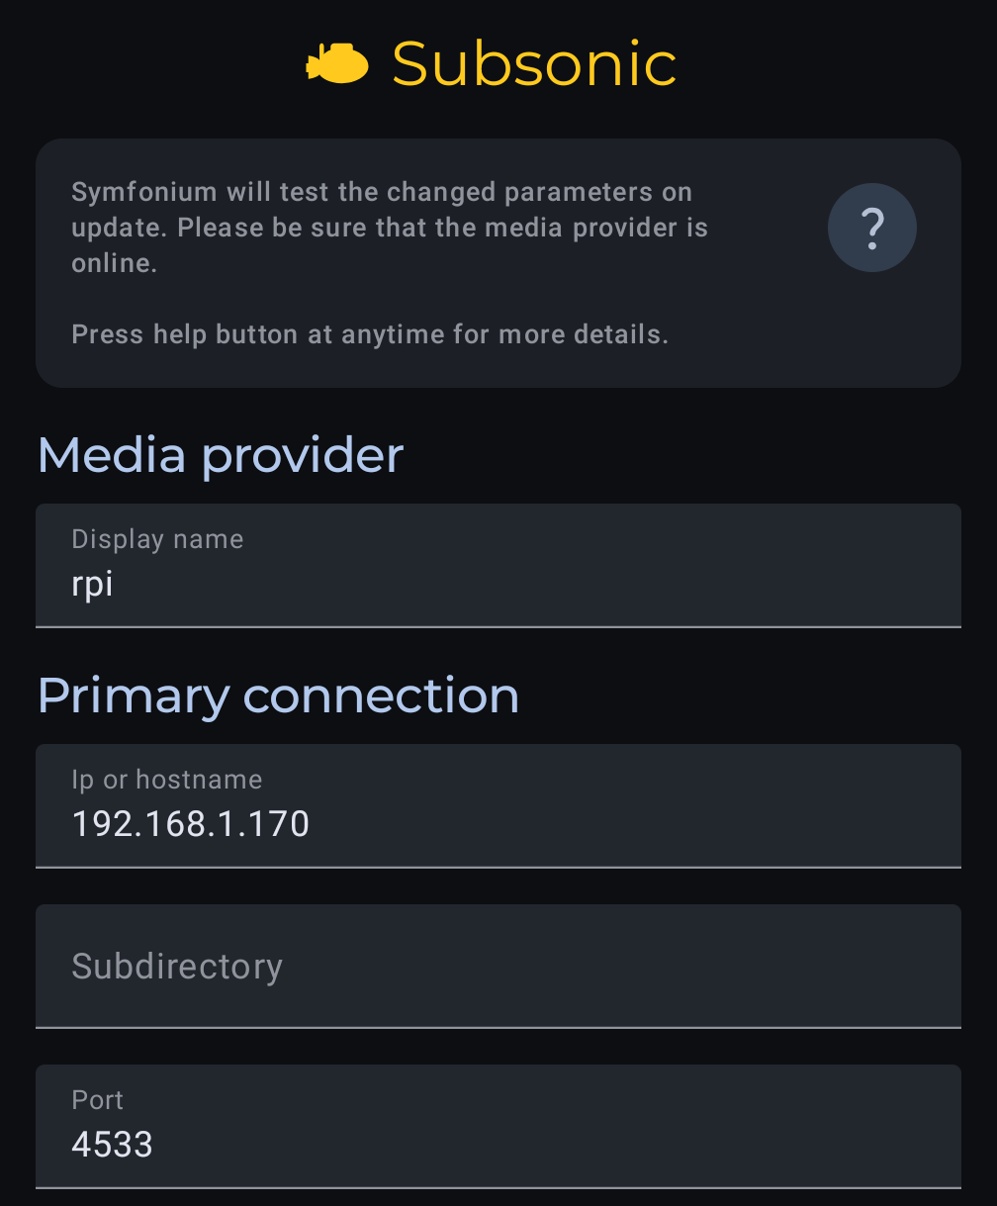Click the Primary connection section heading
The image size is (997, 1206).
278,696
